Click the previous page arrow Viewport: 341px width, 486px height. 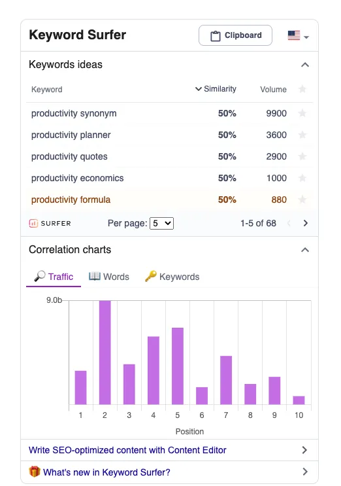(289, 223)
